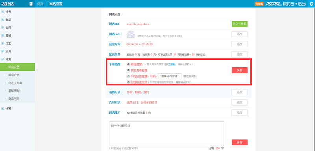Toggle the 微信提醒 checkbox
Viewport: 315px width, 151px height.
pos(128,64)
